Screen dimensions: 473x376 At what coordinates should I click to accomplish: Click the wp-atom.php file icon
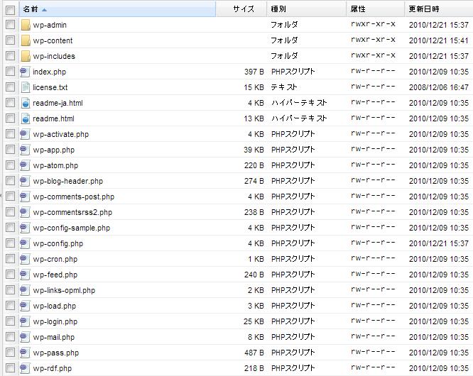(25, 166)
